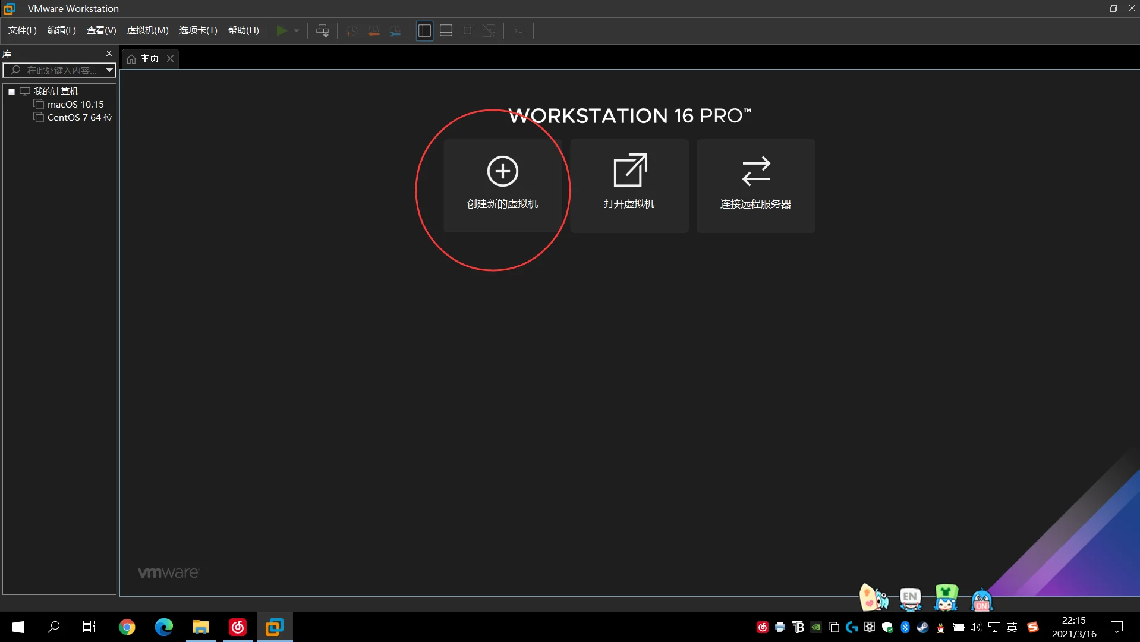Close the 主页 tab
Screen dimensions: 1140x642
pos(170,58)
